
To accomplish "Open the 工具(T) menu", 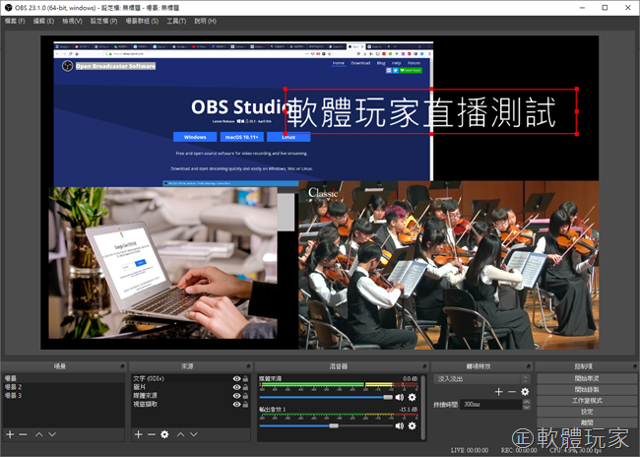I will pyautogui.click(x=176, y=20).
